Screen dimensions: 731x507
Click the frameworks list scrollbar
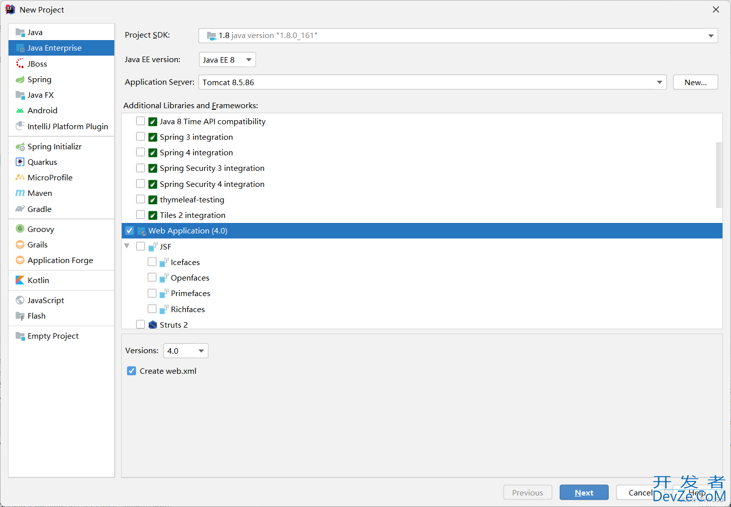[x=719, y=175]
